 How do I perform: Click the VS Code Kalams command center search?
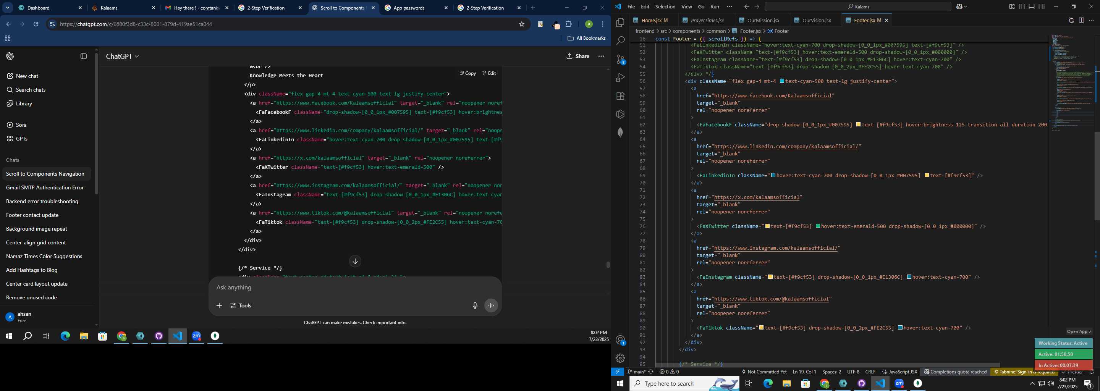point(858,7)
